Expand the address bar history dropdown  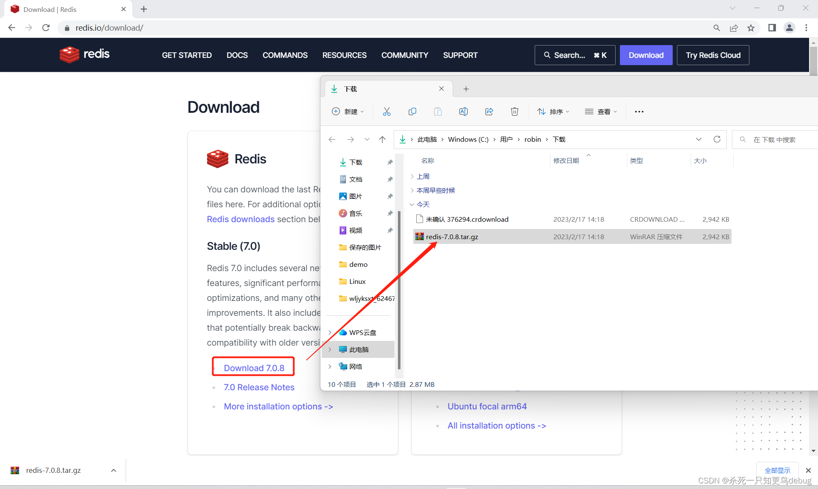699,139
